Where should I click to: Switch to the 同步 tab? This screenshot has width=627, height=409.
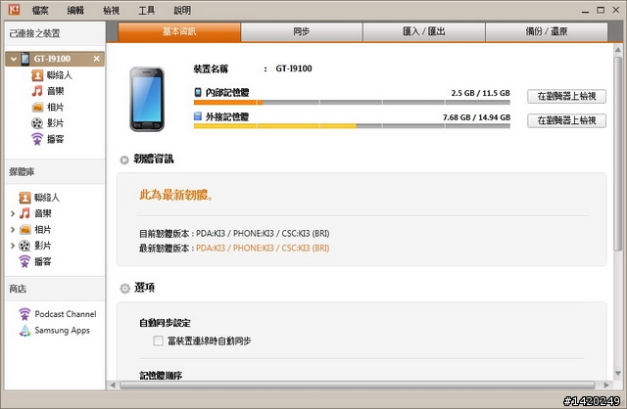tap(302, 31)
